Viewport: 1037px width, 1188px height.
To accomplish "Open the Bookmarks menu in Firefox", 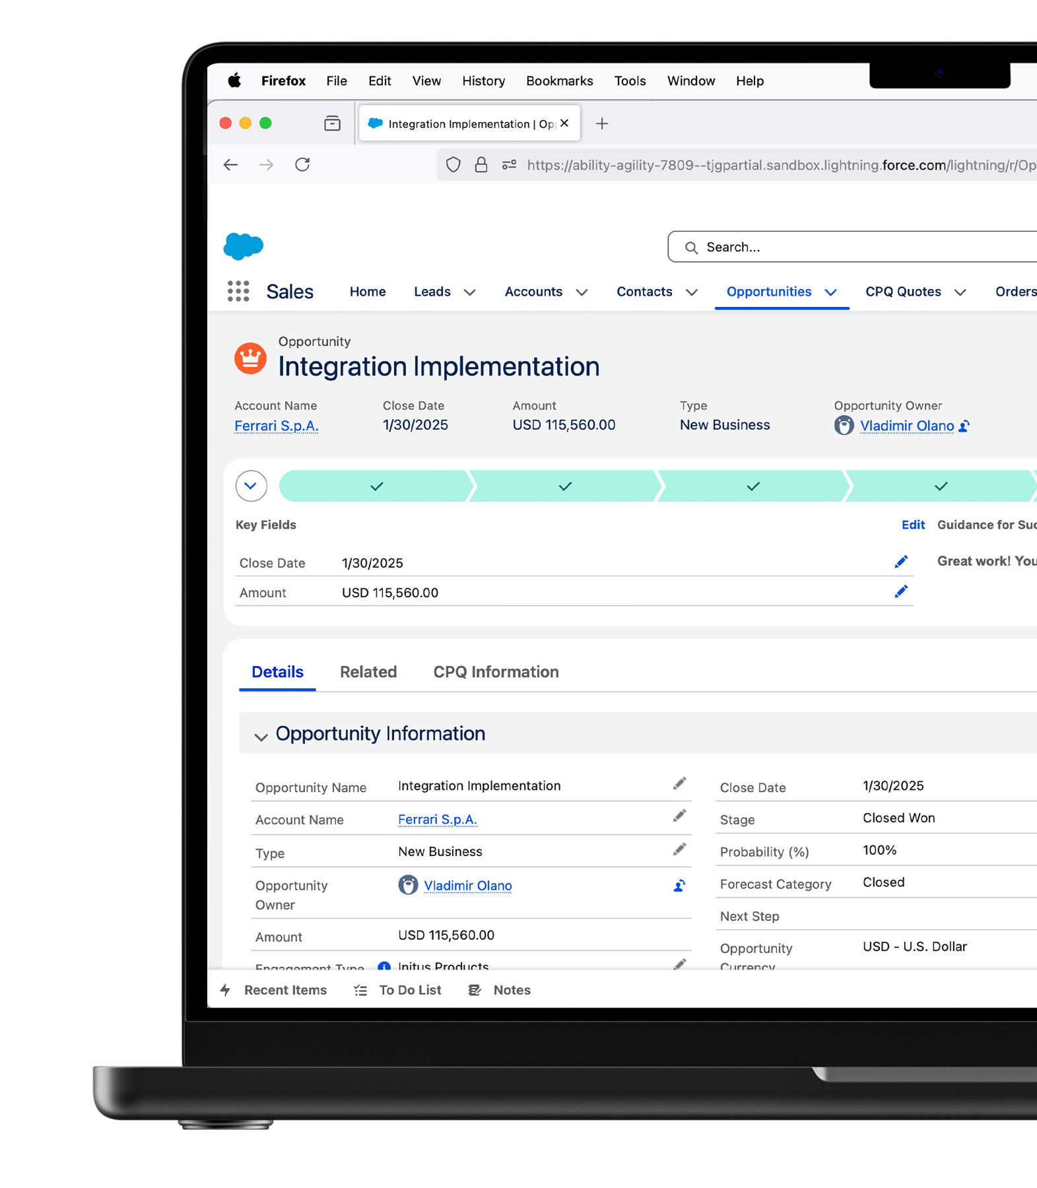I will [559, 81].
